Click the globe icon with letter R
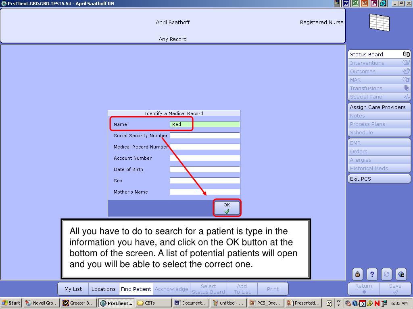Screen dimensions: 413x309 coord(401,274)
